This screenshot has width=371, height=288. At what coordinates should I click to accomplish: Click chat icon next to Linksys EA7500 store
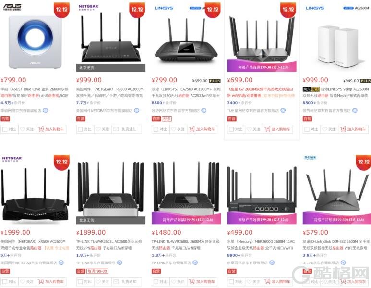pyautogui.click(x=203, y=110)
